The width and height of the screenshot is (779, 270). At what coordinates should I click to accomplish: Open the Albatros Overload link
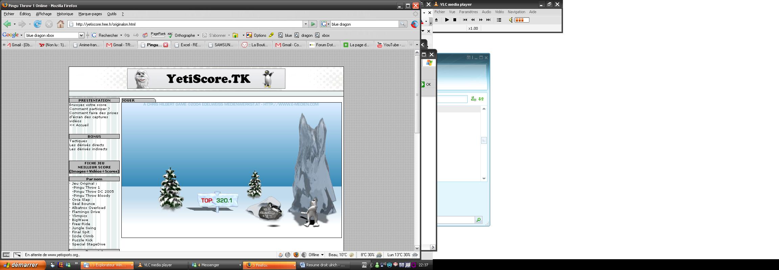89,208
